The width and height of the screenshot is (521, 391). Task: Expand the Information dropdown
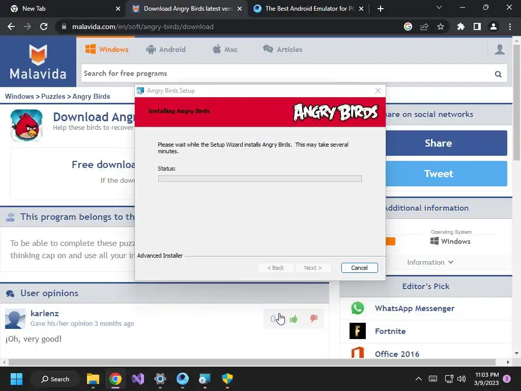pos(430,262)
